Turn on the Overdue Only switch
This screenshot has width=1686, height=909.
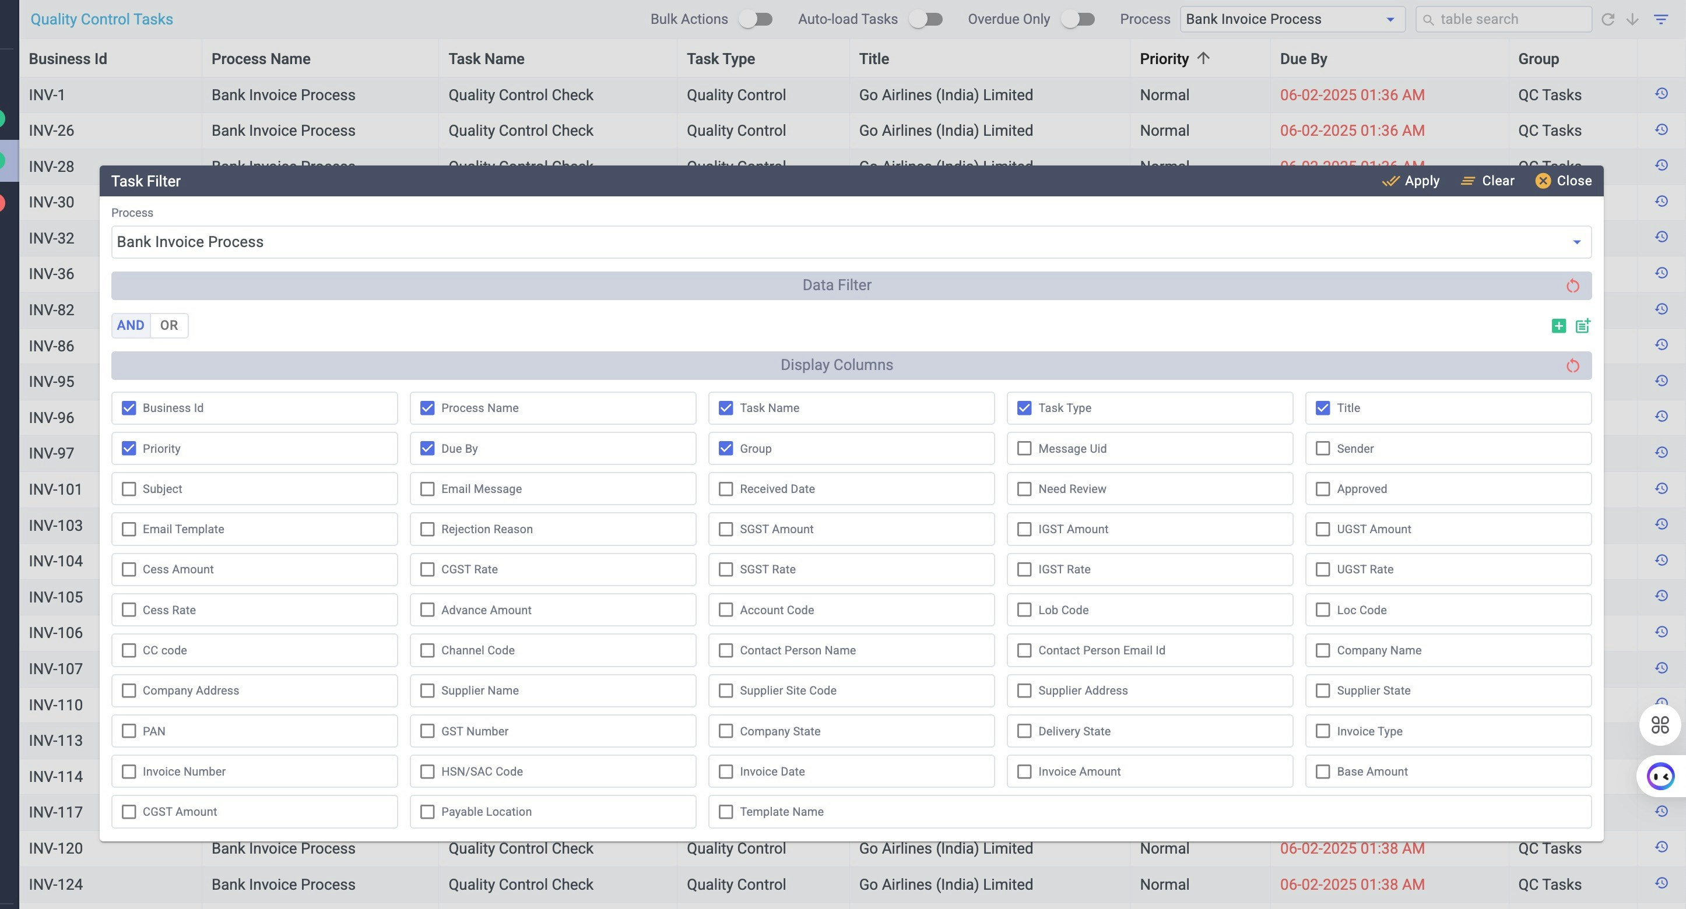click(1078, 20)
